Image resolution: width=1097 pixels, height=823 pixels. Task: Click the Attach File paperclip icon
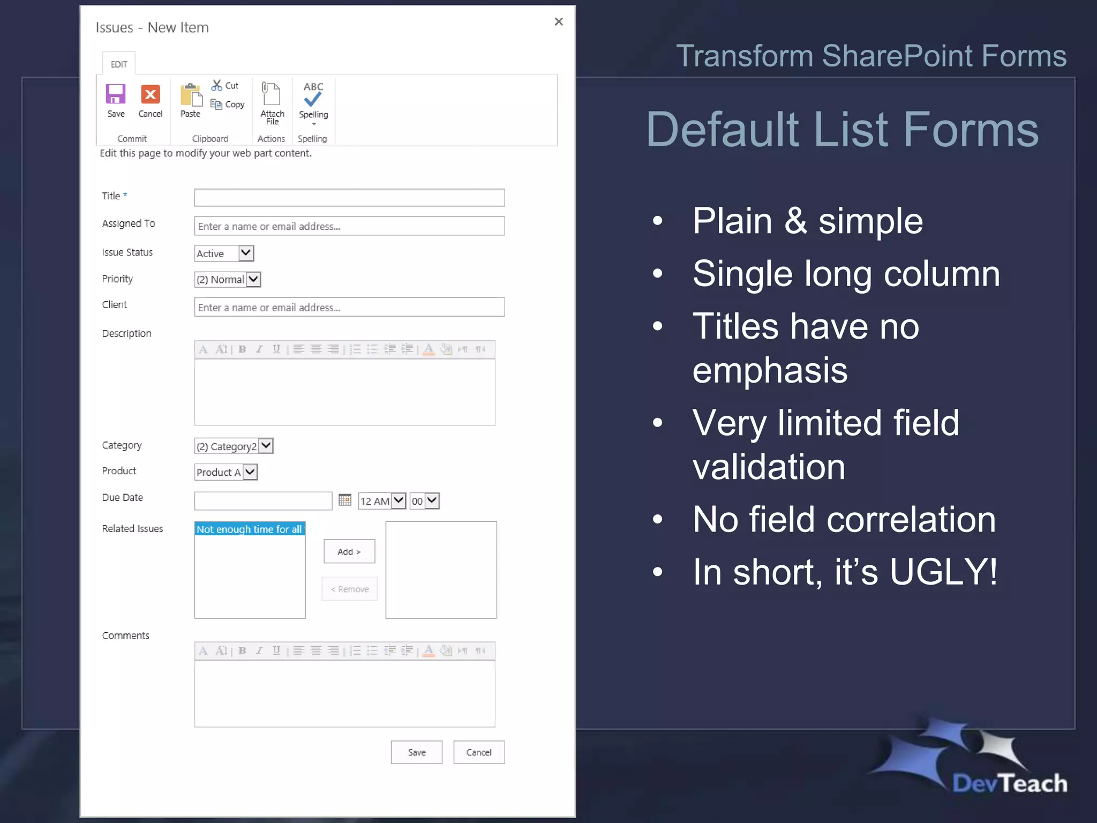coord(271,94)
